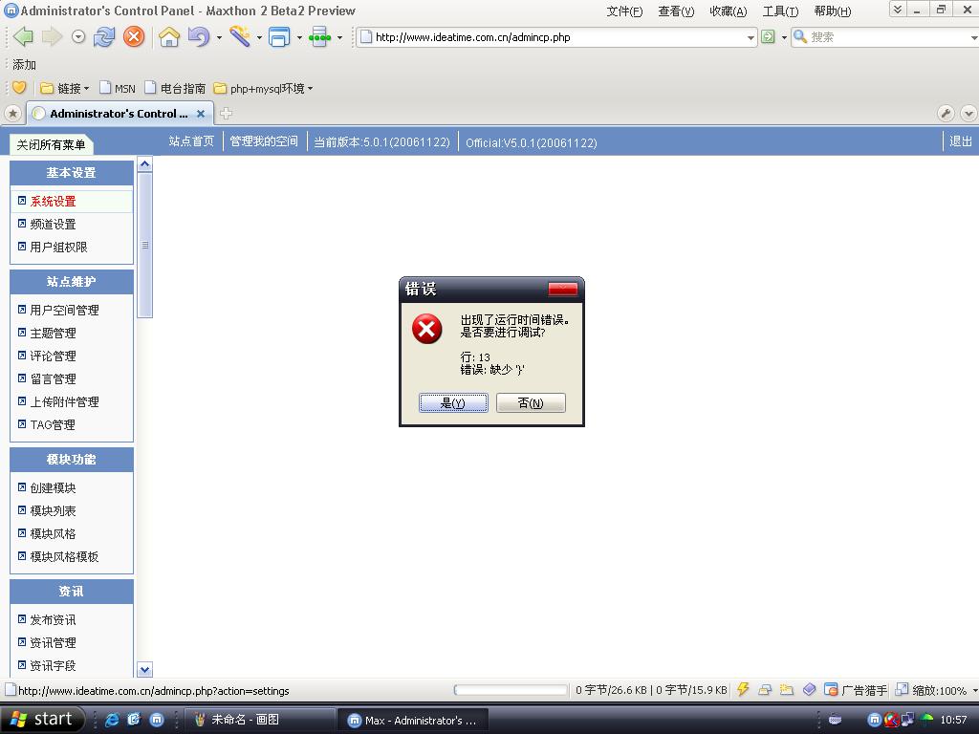Switch to Administrator's Control tab
The height and width of the screenshot is (734, 979).
(x=119, y=114)
